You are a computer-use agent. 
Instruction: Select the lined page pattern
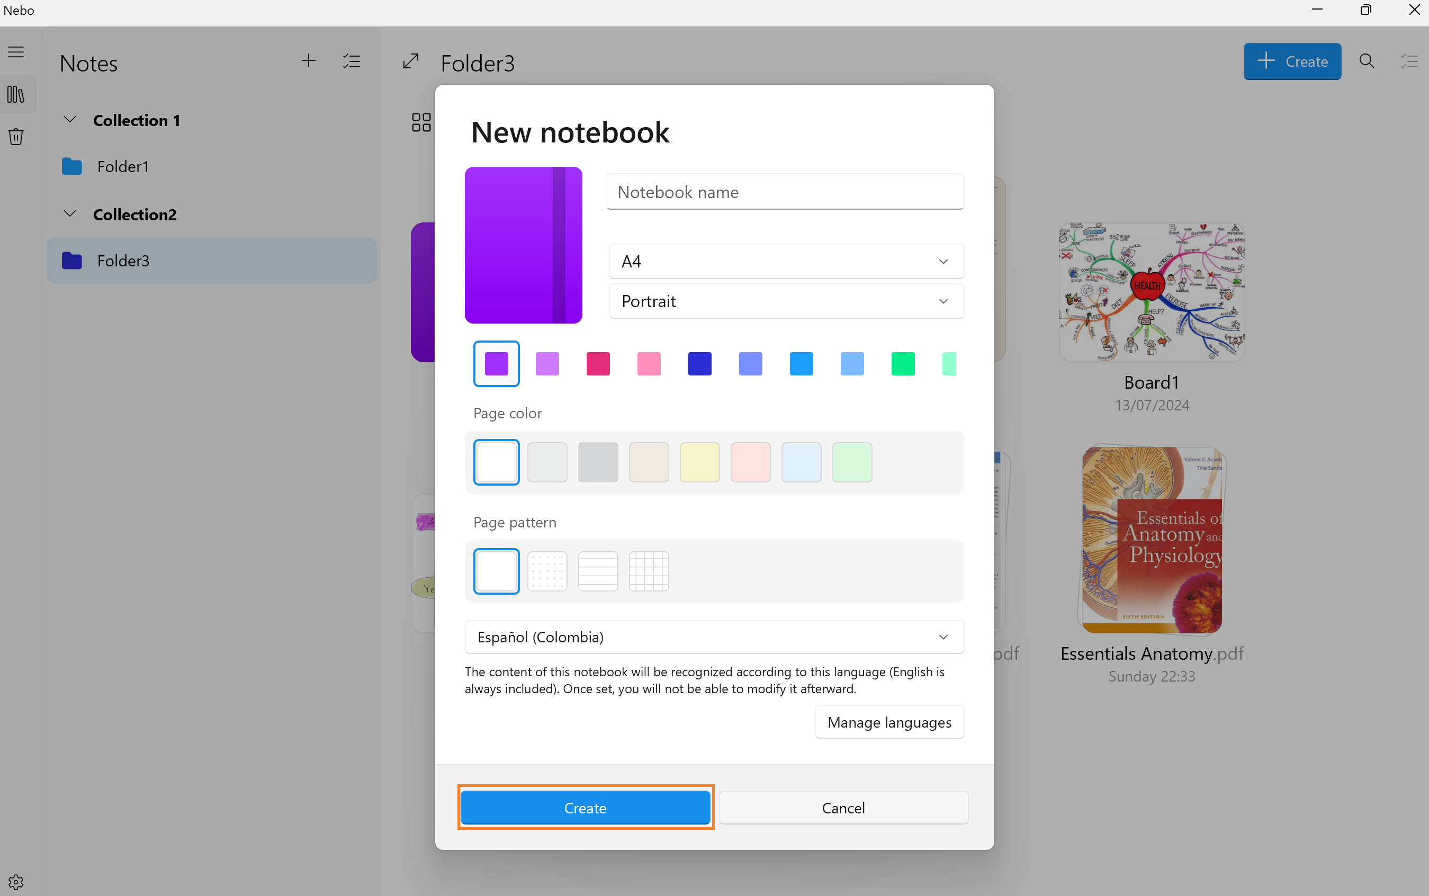[x=598, y=571]
